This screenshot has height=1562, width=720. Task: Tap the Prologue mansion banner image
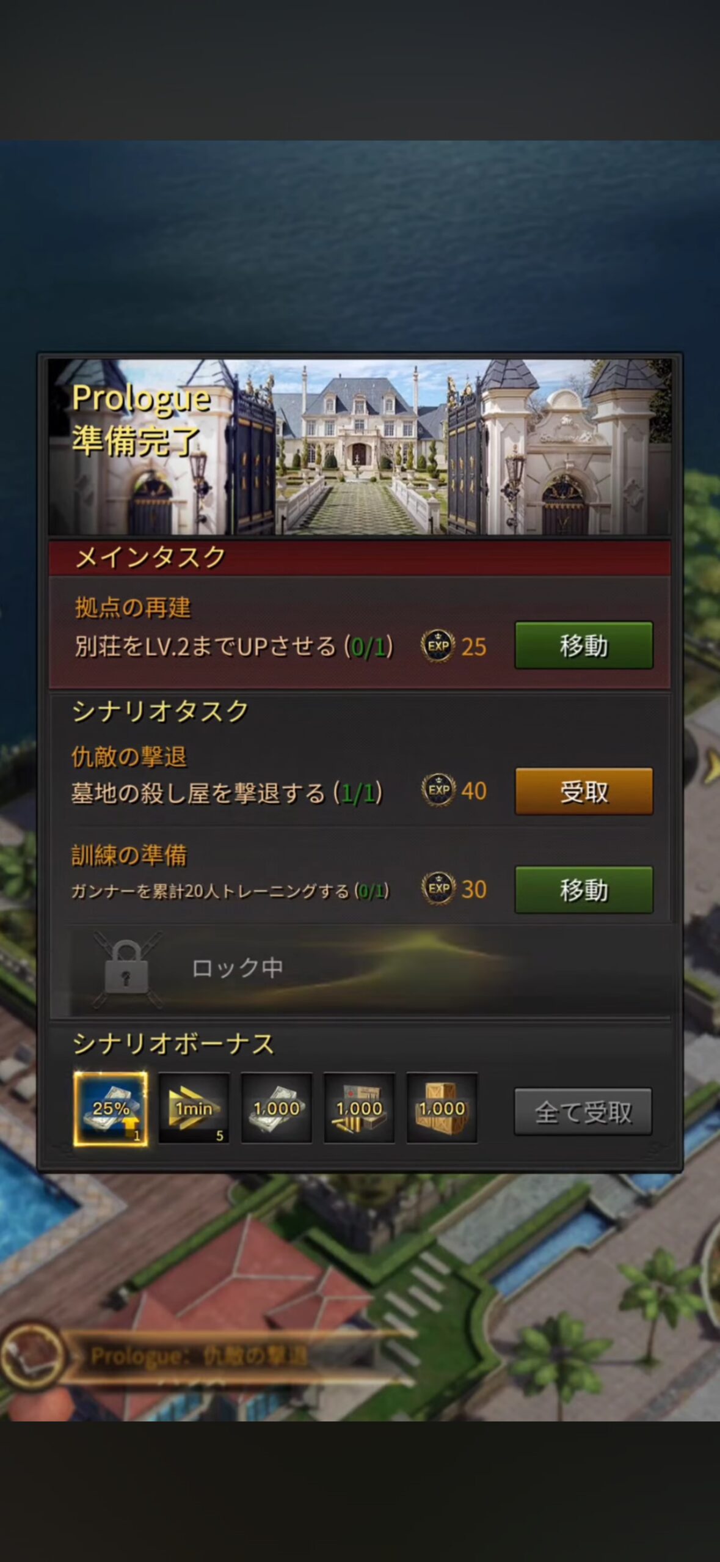pos(360,447)
